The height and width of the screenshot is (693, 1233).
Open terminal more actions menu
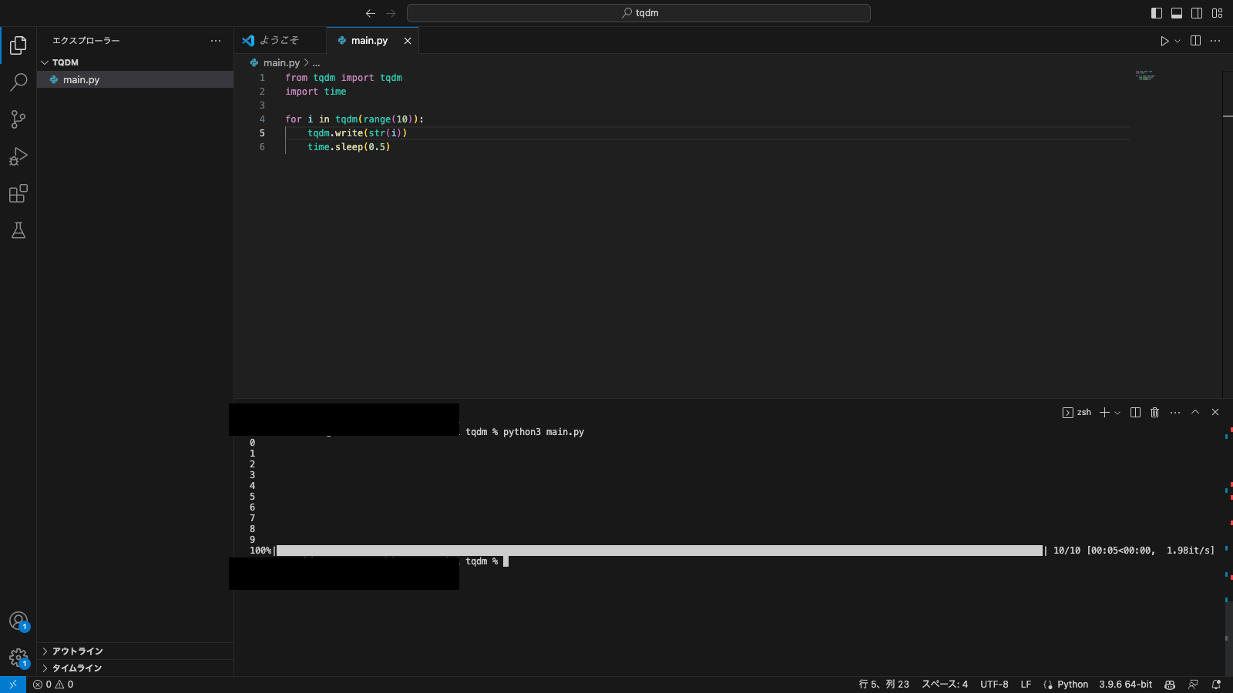click(1174, 412)
